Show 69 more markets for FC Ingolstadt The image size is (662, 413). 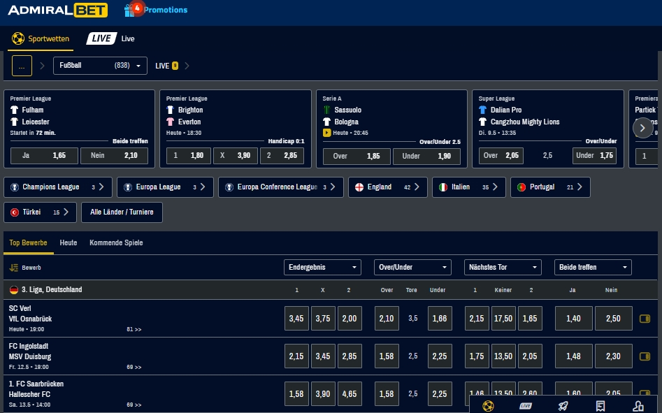134,368
